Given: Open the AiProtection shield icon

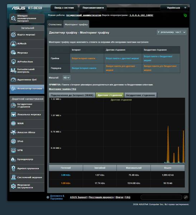Looking at the screenshot, I should coord(14,62).
